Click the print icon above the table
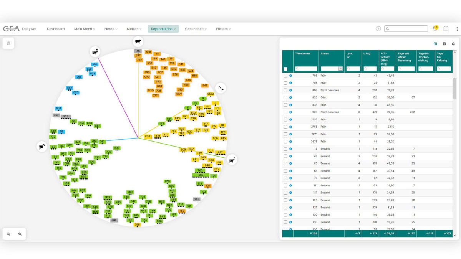 444,44
